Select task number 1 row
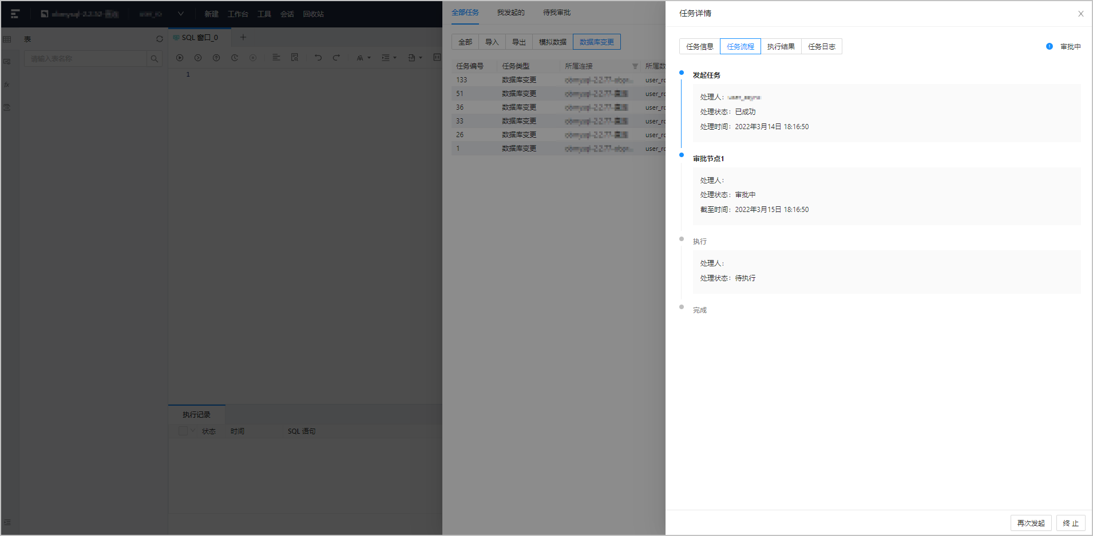The image size is (1093, 536). tap(559, 149)
